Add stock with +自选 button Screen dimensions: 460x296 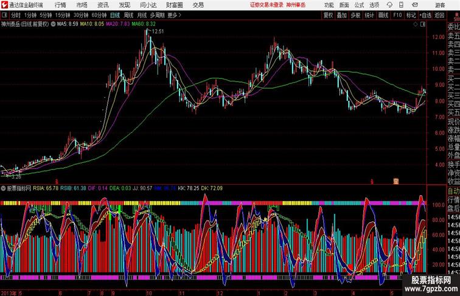[425, 15]
